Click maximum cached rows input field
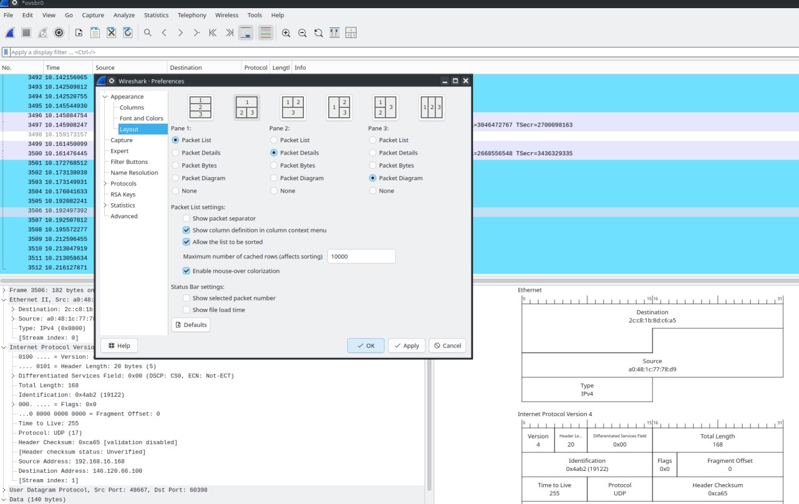 coord(361,256)
